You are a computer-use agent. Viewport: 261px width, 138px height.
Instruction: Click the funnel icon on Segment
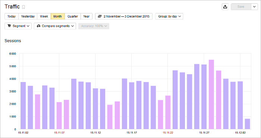[9, 26]
